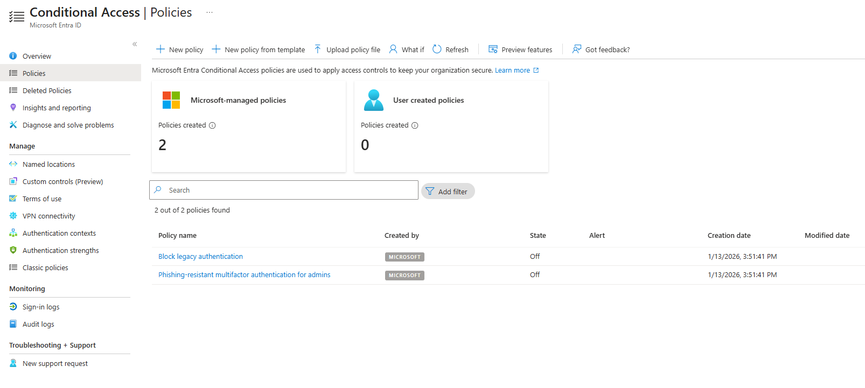The width and height of the screenshot is (865, 388).
Task: Open Audit logs
Action: pyautogui.click(x=38, y=324)
